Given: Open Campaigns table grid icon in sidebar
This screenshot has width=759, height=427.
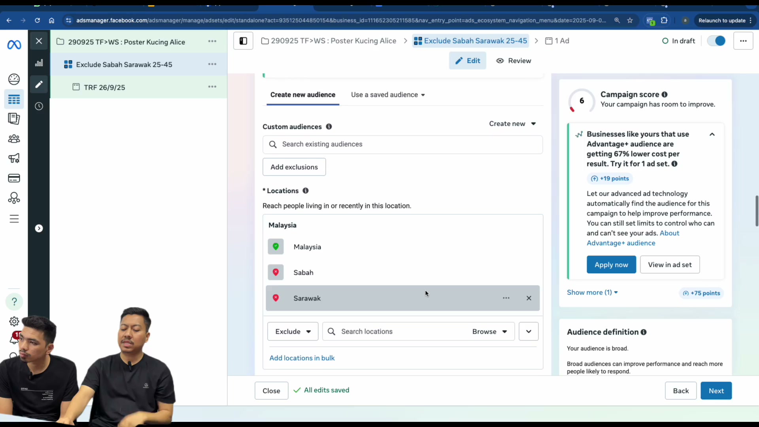Looking at the screenshot, I should tap(14, 99).
